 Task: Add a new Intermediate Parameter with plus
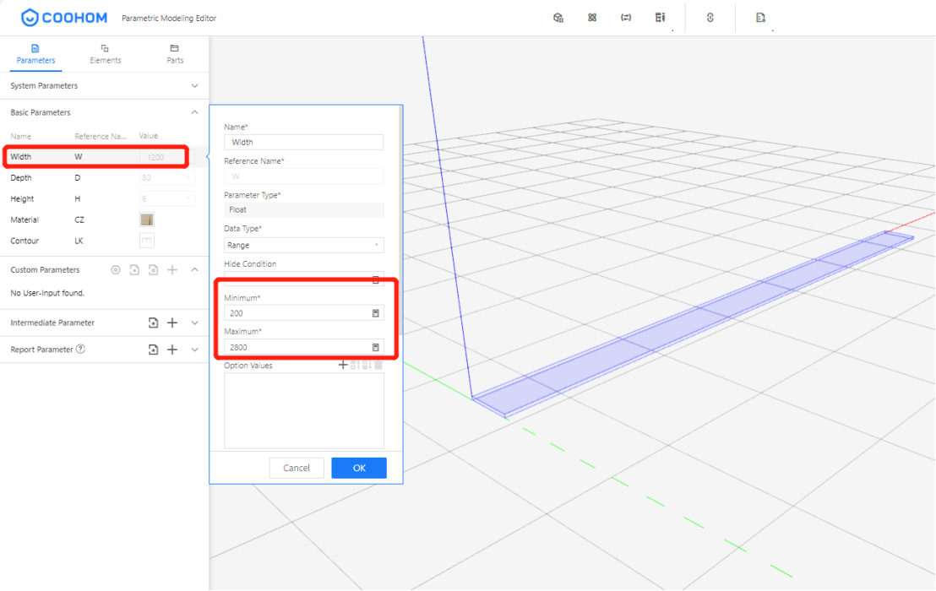coord(172,323)
